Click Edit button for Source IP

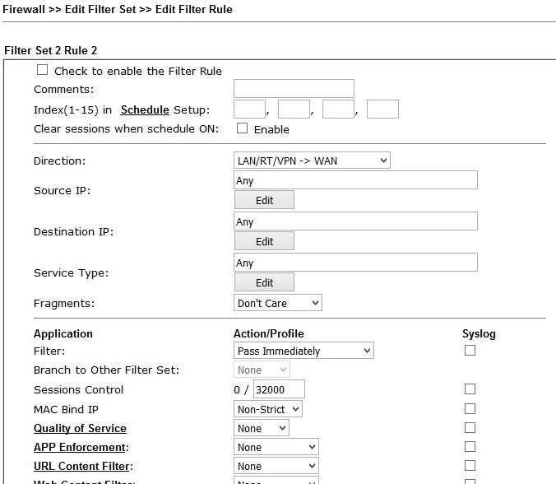tap(264, 200)
